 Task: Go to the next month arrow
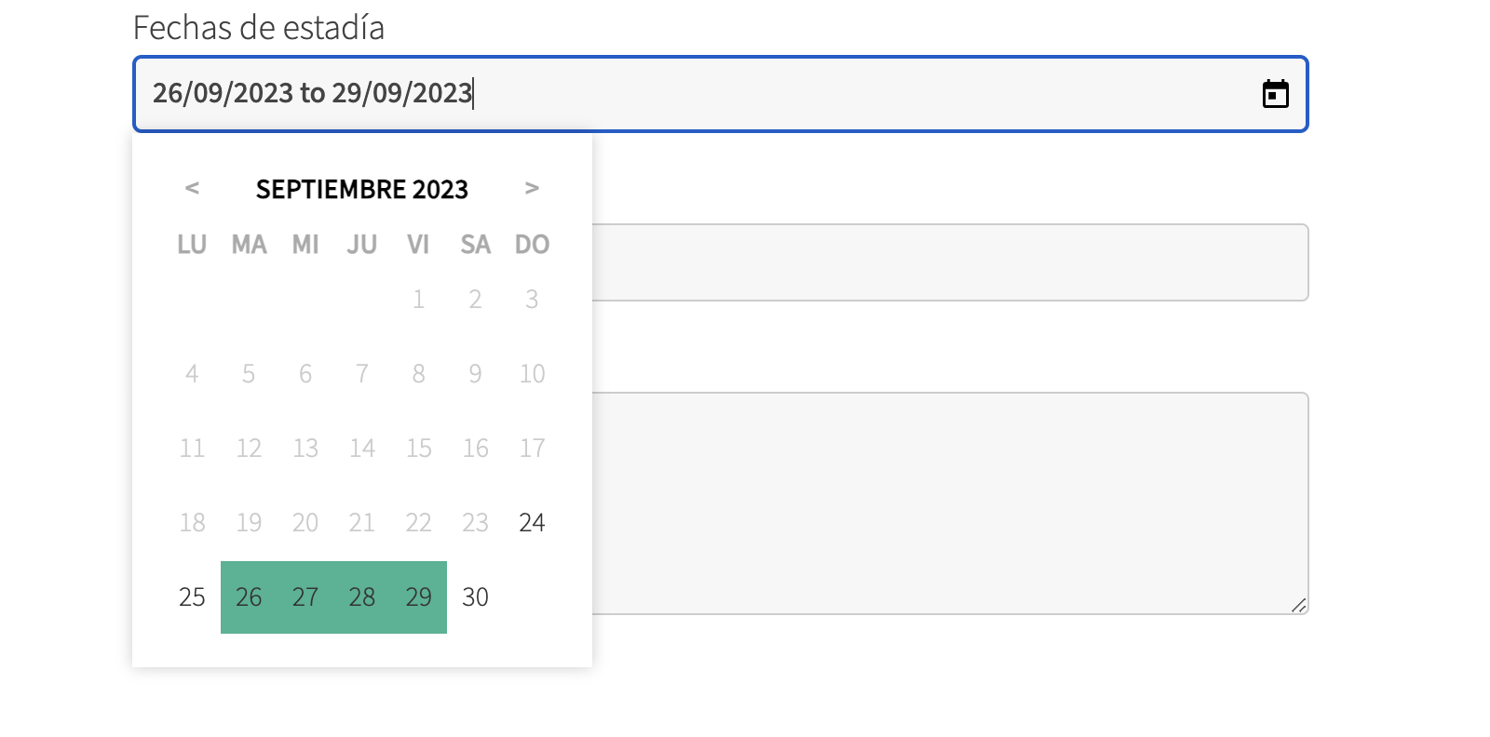pyautogui.click(x=532, y=188)
